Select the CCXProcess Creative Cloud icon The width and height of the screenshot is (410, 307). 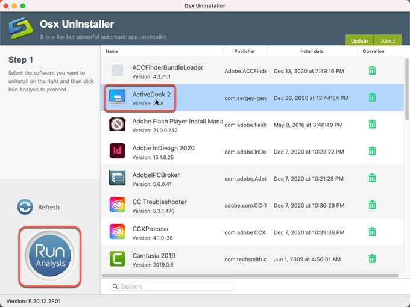[x=117, y=232]
